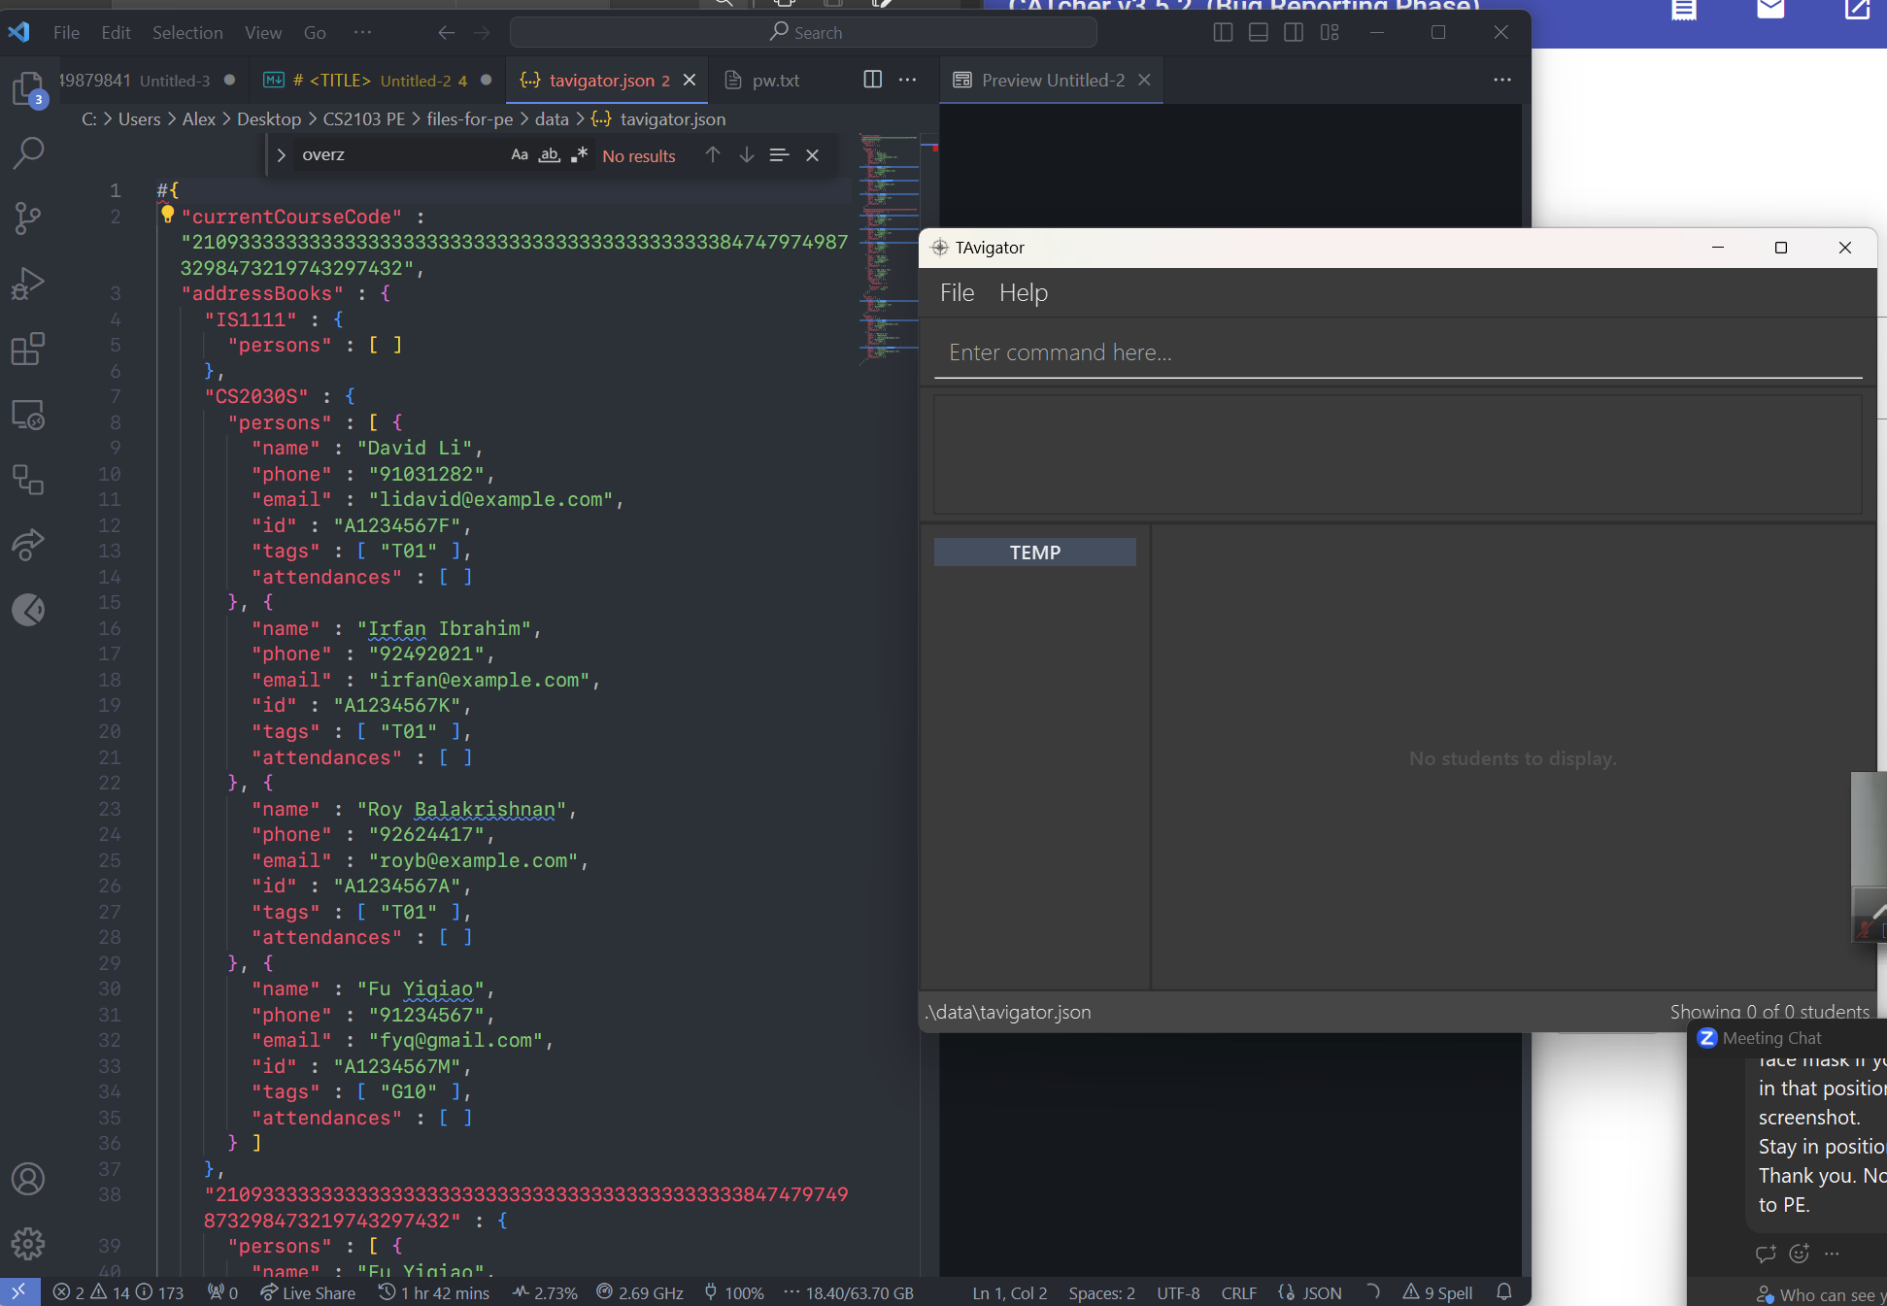The width and height of the screenshot is (1887, 1306).
Task: Toggle Match Whole Word in find
Action: pyautogui.click(x=550, y=155)
